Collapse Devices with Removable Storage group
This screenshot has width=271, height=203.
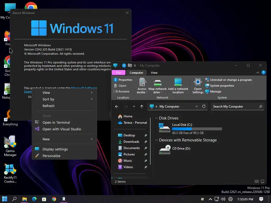point(156,140)
